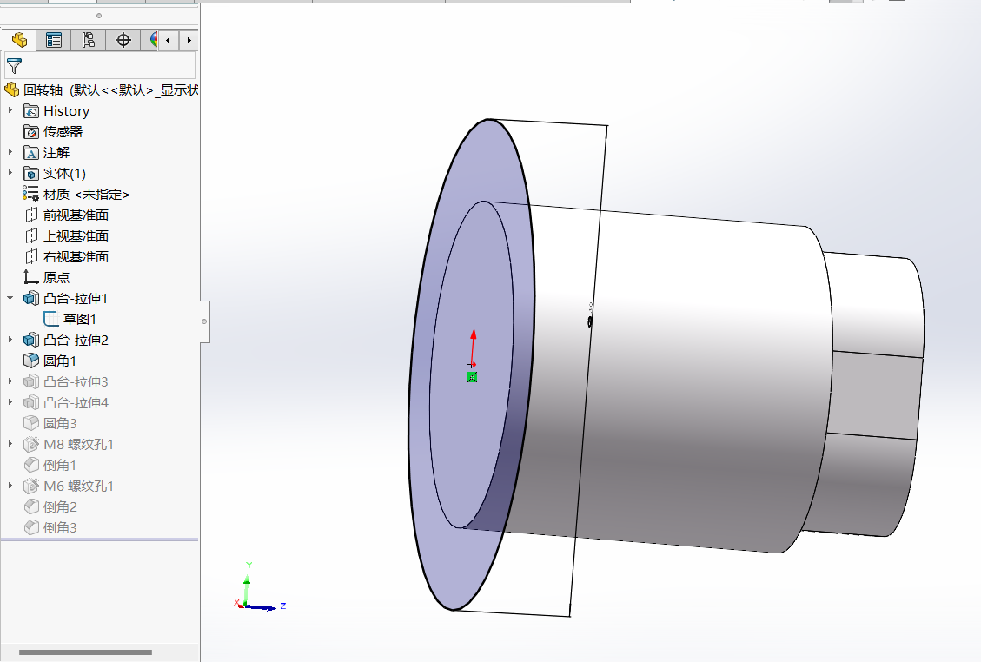Open the FeatureManager design tree tab
The width and height of the screenshot is (981, 662).
[19, 41]
